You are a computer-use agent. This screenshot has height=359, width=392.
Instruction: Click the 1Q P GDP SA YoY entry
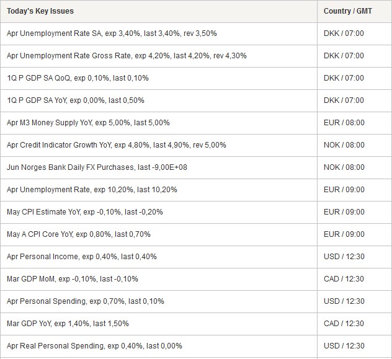pos(76,100)
